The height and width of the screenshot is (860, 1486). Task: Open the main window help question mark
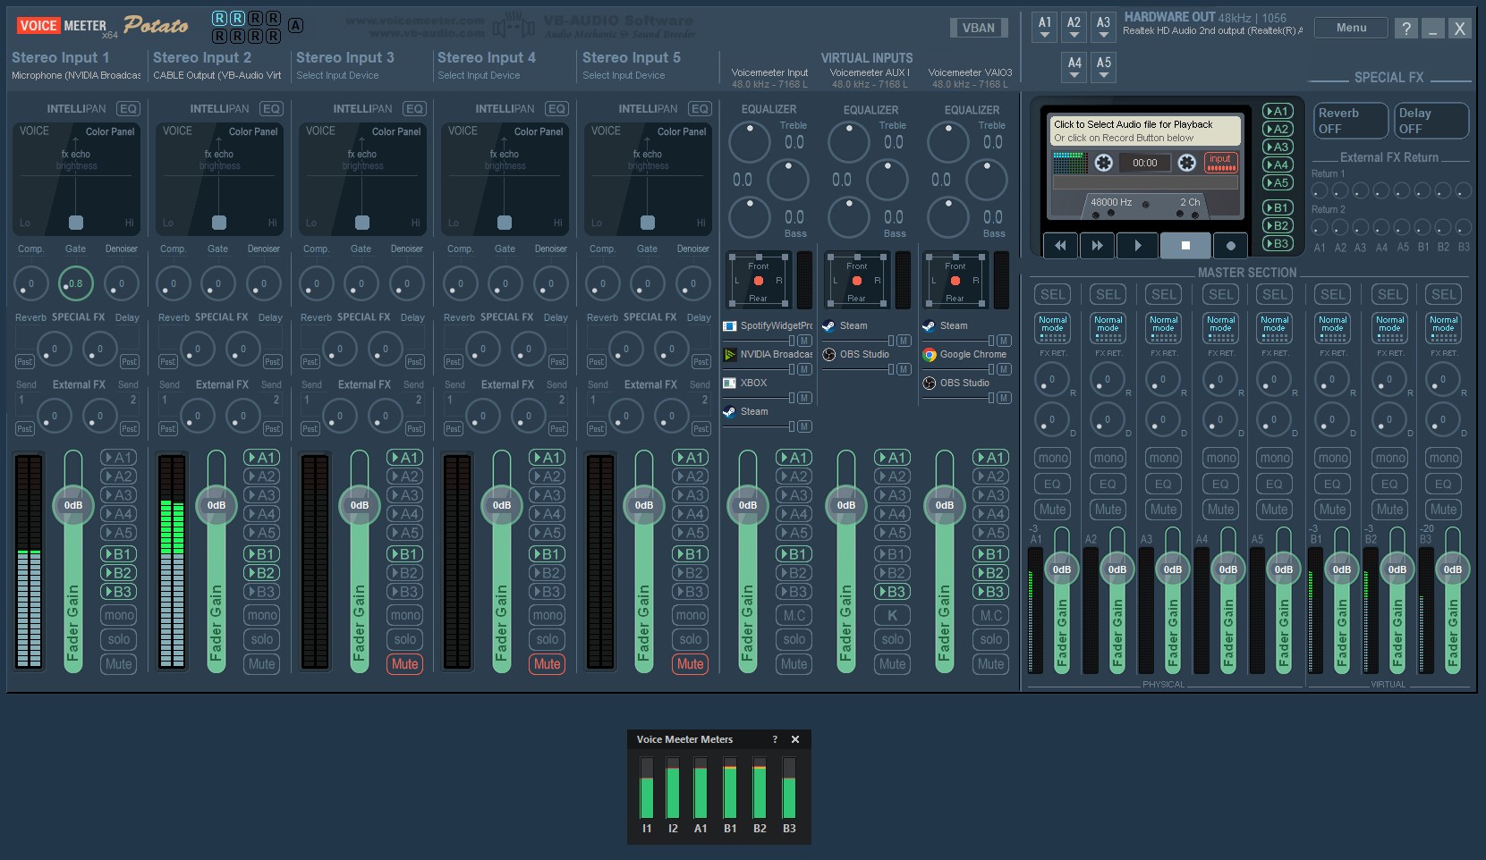tap(1406, 29)
